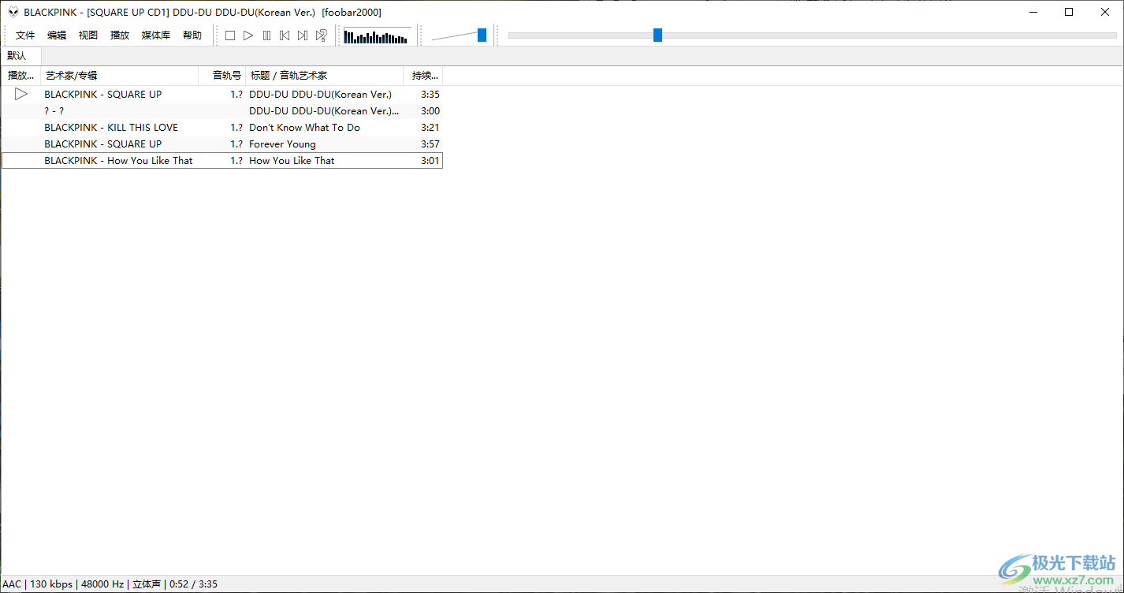1124x593 pixels.
Task: Click the 0:52 / 3:35 status time
Action: point(193,584)
